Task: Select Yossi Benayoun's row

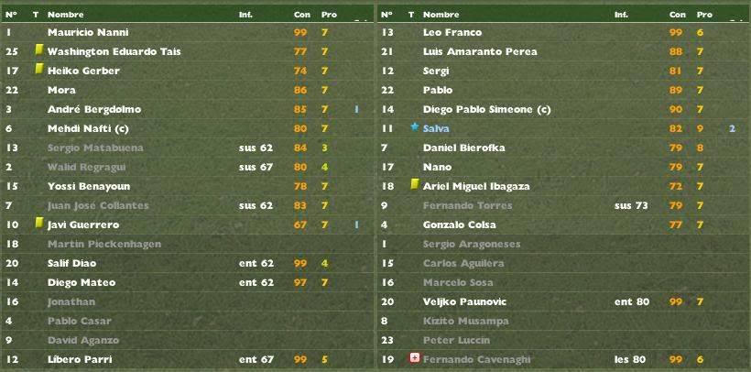Action: point(188,186)
